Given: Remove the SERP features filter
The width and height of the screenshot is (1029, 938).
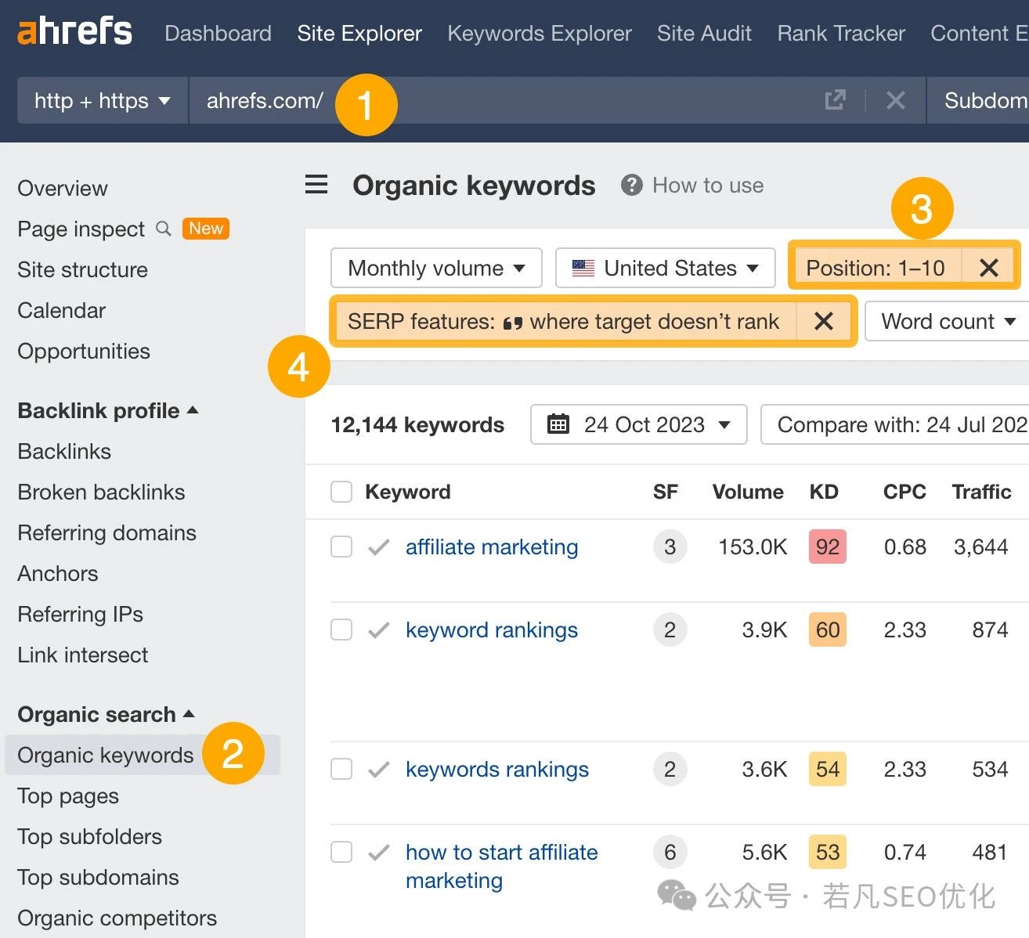Looking at the screenshot, I should (x=824, y=321).
